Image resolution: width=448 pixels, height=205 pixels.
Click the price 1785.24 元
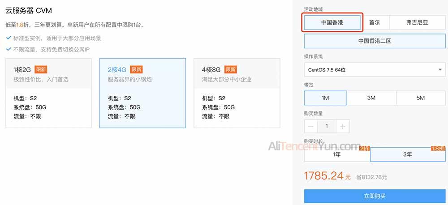click(327, 176)
